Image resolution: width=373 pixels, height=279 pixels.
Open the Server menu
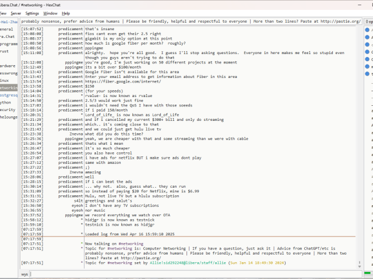coord(16,13)
